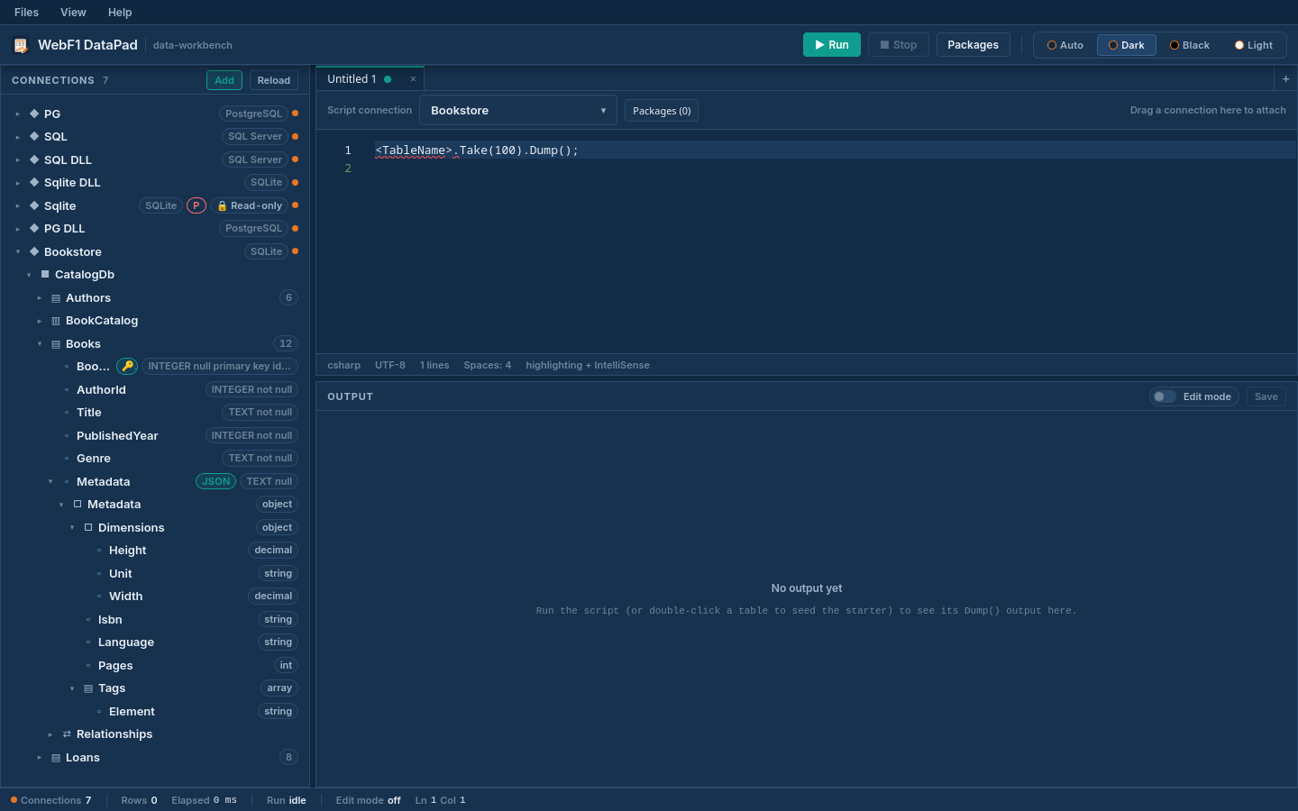Click the red P badge on Sqlite
This screenshot has height=811, width=1298.
197,205
